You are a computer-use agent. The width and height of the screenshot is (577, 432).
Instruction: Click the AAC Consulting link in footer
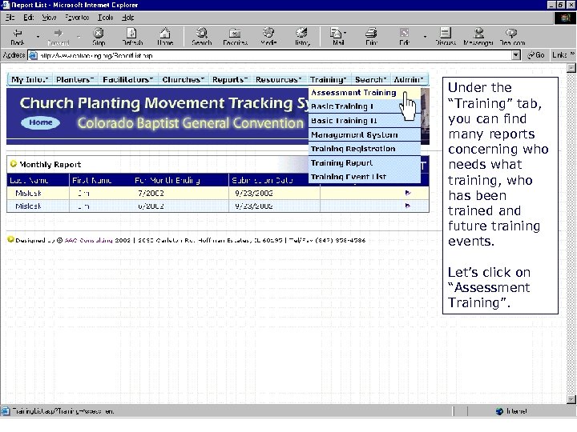tap(88, 240)
